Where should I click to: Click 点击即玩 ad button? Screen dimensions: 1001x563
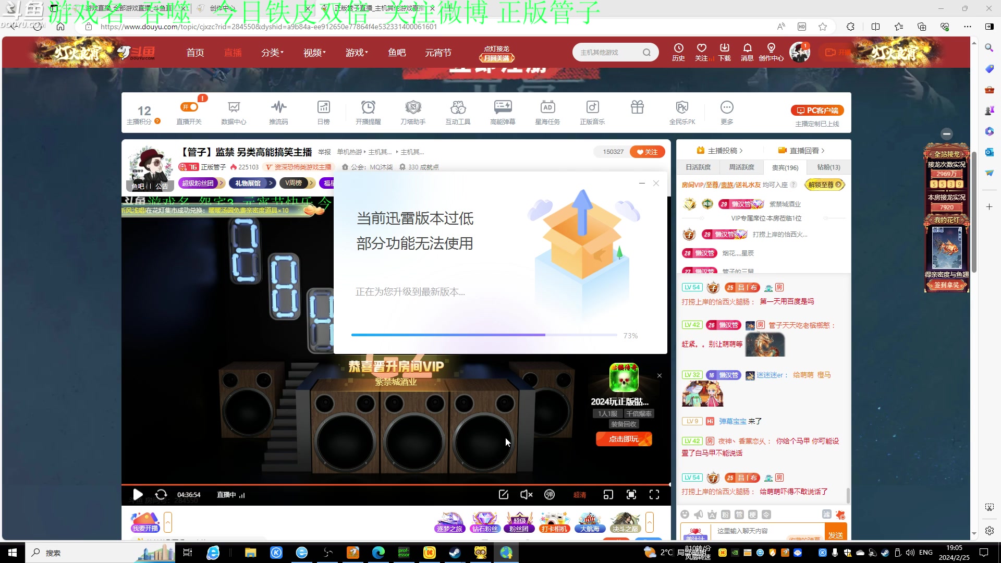coord(624,439)
